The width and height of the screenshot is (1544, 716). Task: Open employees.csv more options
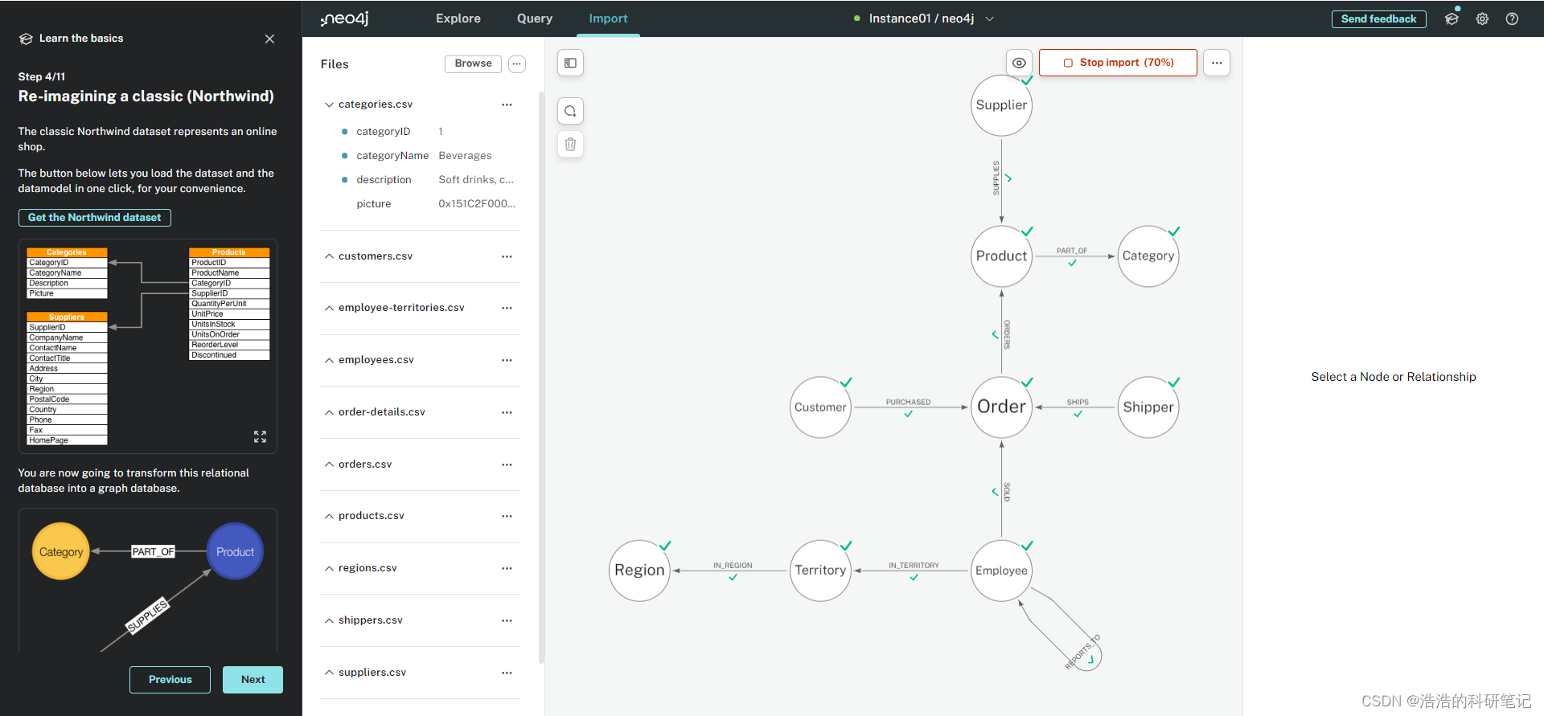[x=507, y=360]
